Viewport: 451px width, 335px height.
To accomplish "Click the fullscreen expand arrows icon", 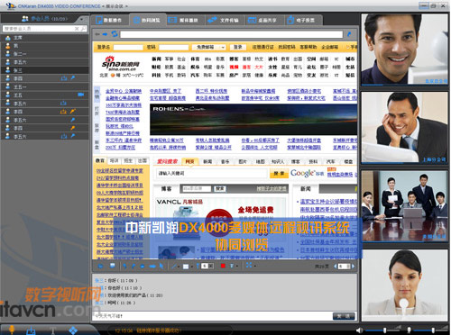I will (249, 266).
